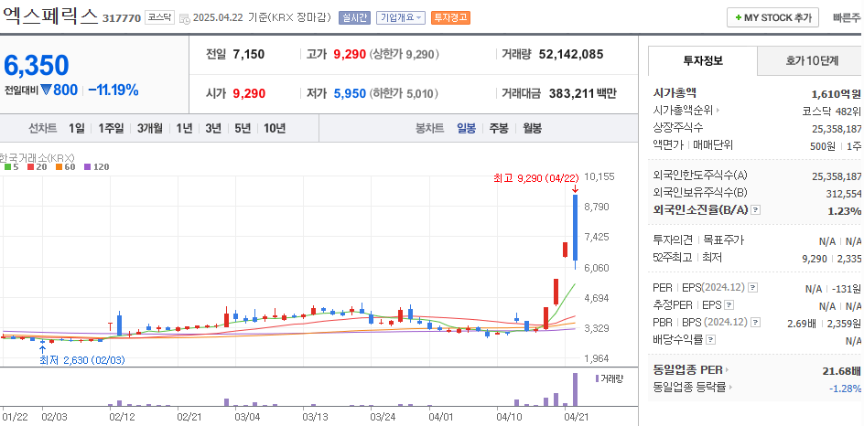Click the -1.28% sector change value
Viewport: 864px width, 426px height.
click(x=845, y=389)
